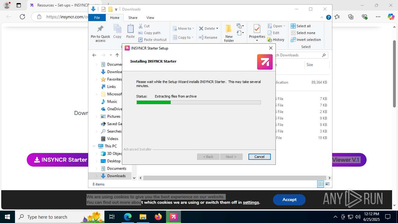
Task: Cancel the INSYNCR Starter installation
Action: pos(259,157)
